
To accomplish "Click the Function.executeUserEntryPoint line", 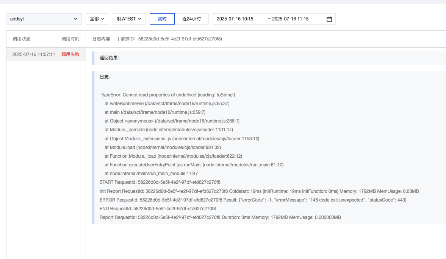I will (x=194, y=165).
